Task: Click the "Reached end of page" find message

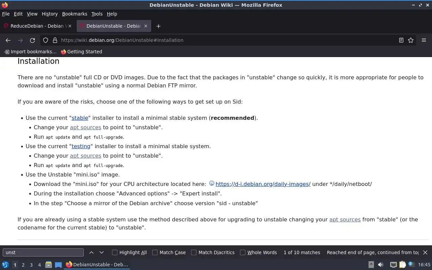Action: coord(373,252)
